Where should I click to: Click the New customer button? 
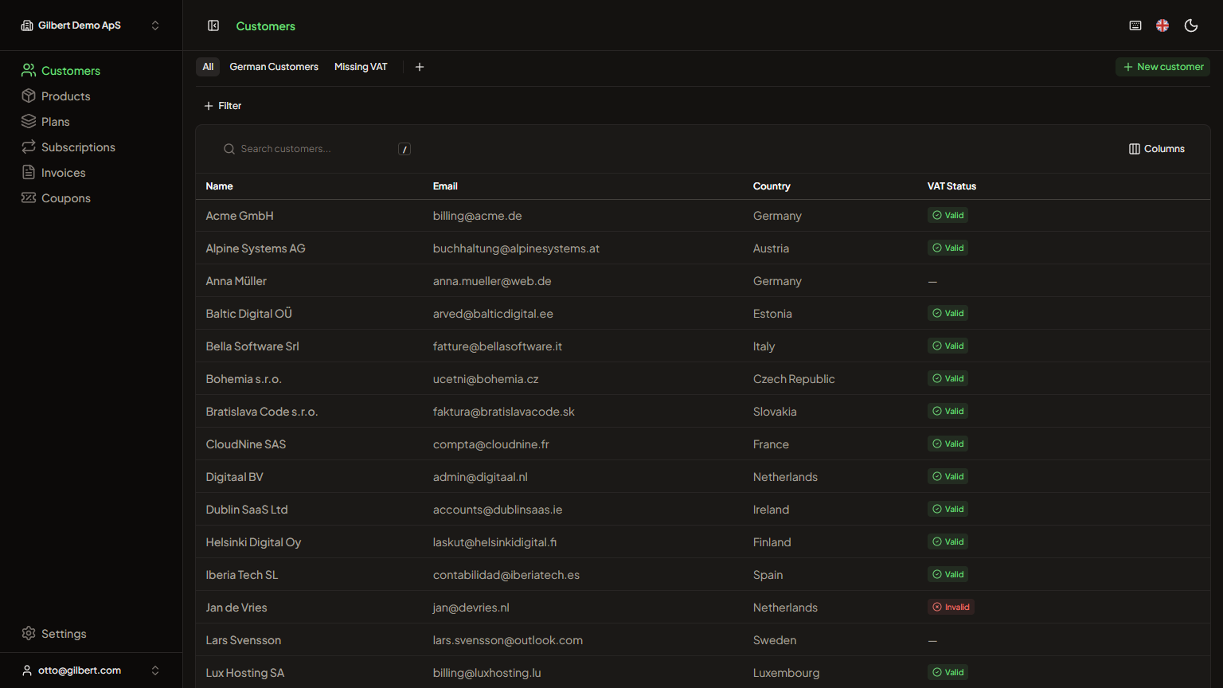(1162, 67)
